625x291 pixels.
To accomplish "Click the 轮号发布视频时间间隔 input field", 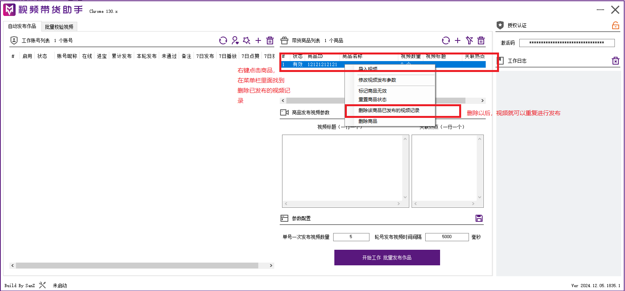I will pyautogui.click(x=447, y=237).
